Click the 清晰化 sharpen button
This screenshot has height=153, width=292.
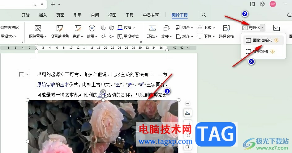coord(251,28)
